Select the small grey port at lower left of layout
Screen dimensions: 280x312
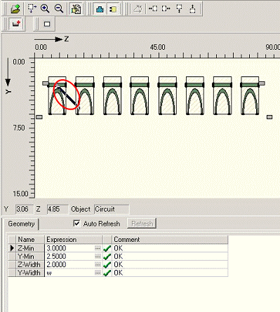tap(39, 117)
